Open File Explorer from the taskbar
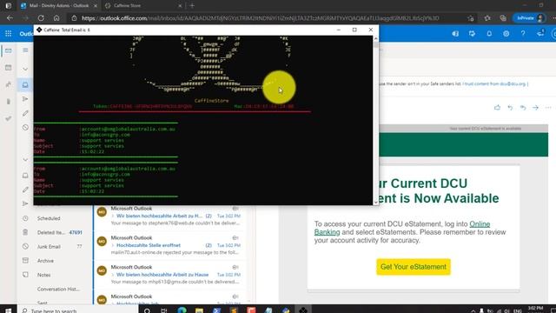The width and height of the screenshot is (556, 313). pos(199,310)
